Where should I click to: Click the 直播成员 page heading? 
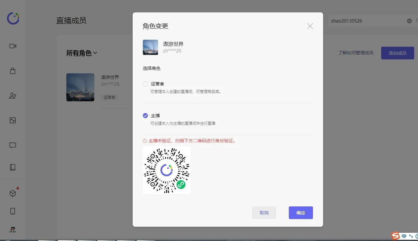pos(71,21)
